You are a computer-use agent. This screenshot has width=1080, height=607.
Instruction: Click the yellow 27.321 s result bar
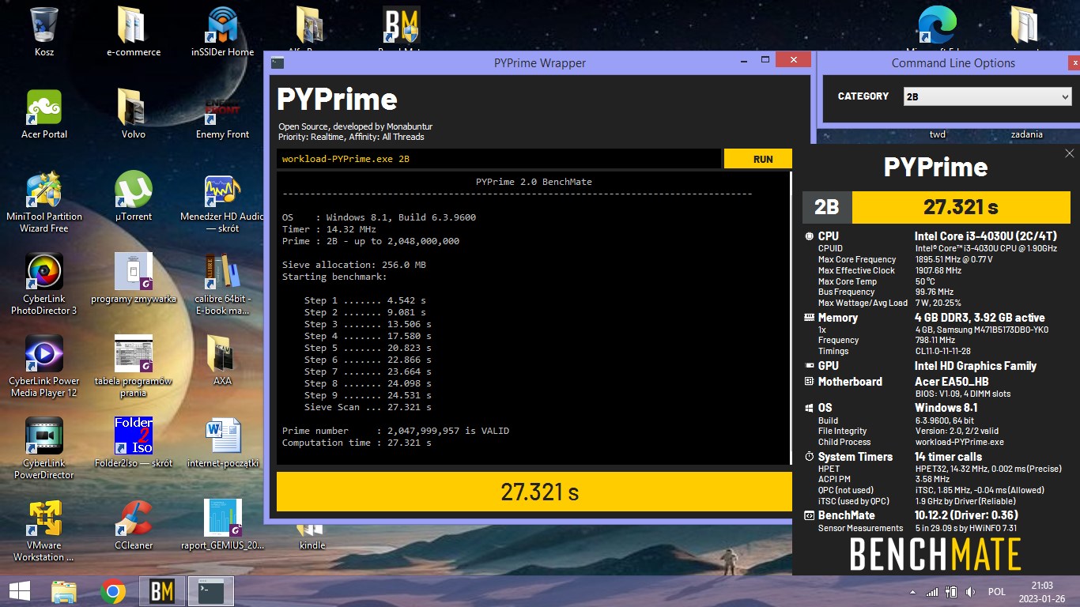[534, 492]
